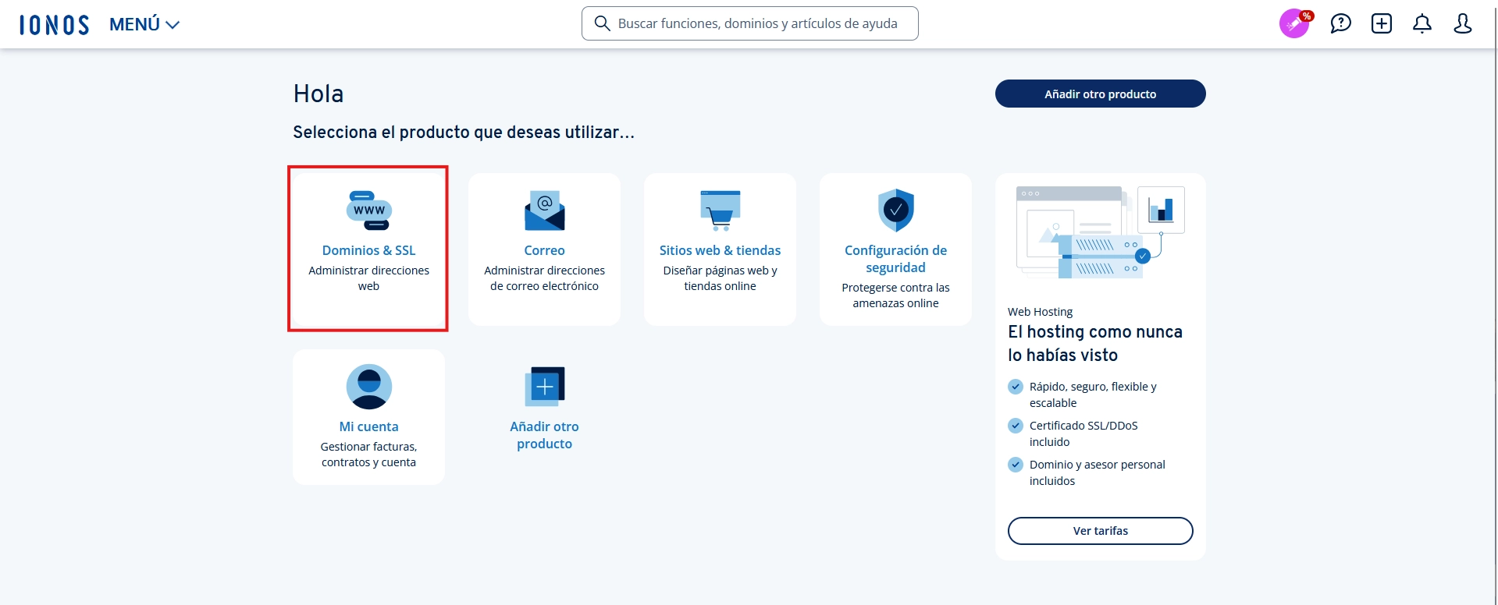1498x605 pixels.
Task: Click the Añadir otro producto tile icon
Action: point(544,387)
